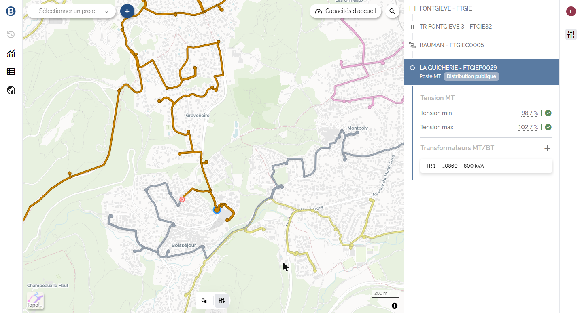The image size is (582, 313).
Task: Click the transformer icon beside TR FONTGIEVE 3
Action: point(412,27)
